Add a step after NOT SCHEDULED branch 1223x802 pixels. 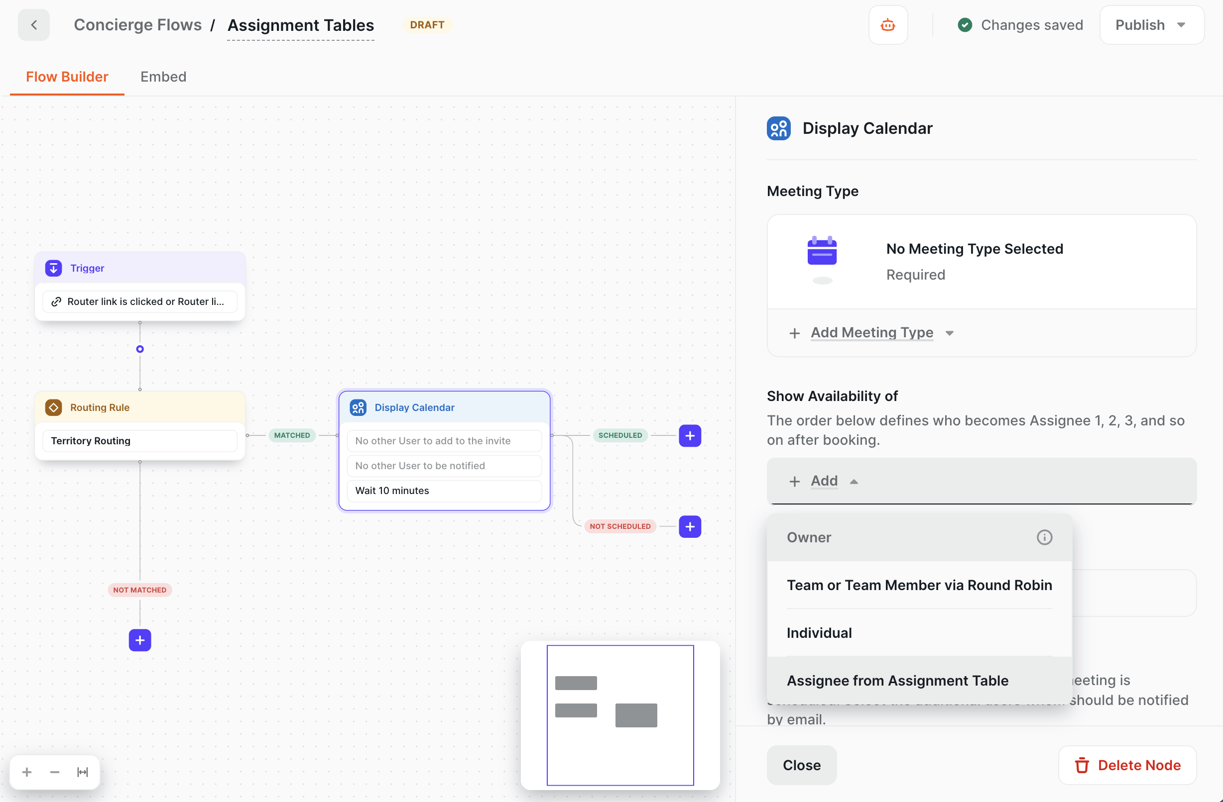690,526
